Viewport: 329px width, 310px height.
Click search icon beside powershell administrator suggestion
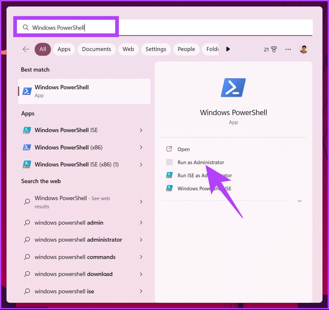coord(27,240)
